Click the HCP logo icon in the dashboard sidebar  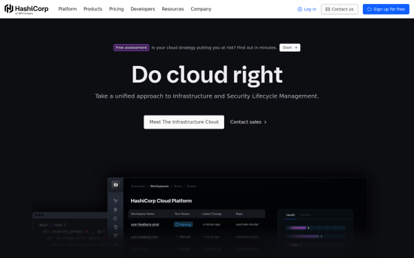116,185
